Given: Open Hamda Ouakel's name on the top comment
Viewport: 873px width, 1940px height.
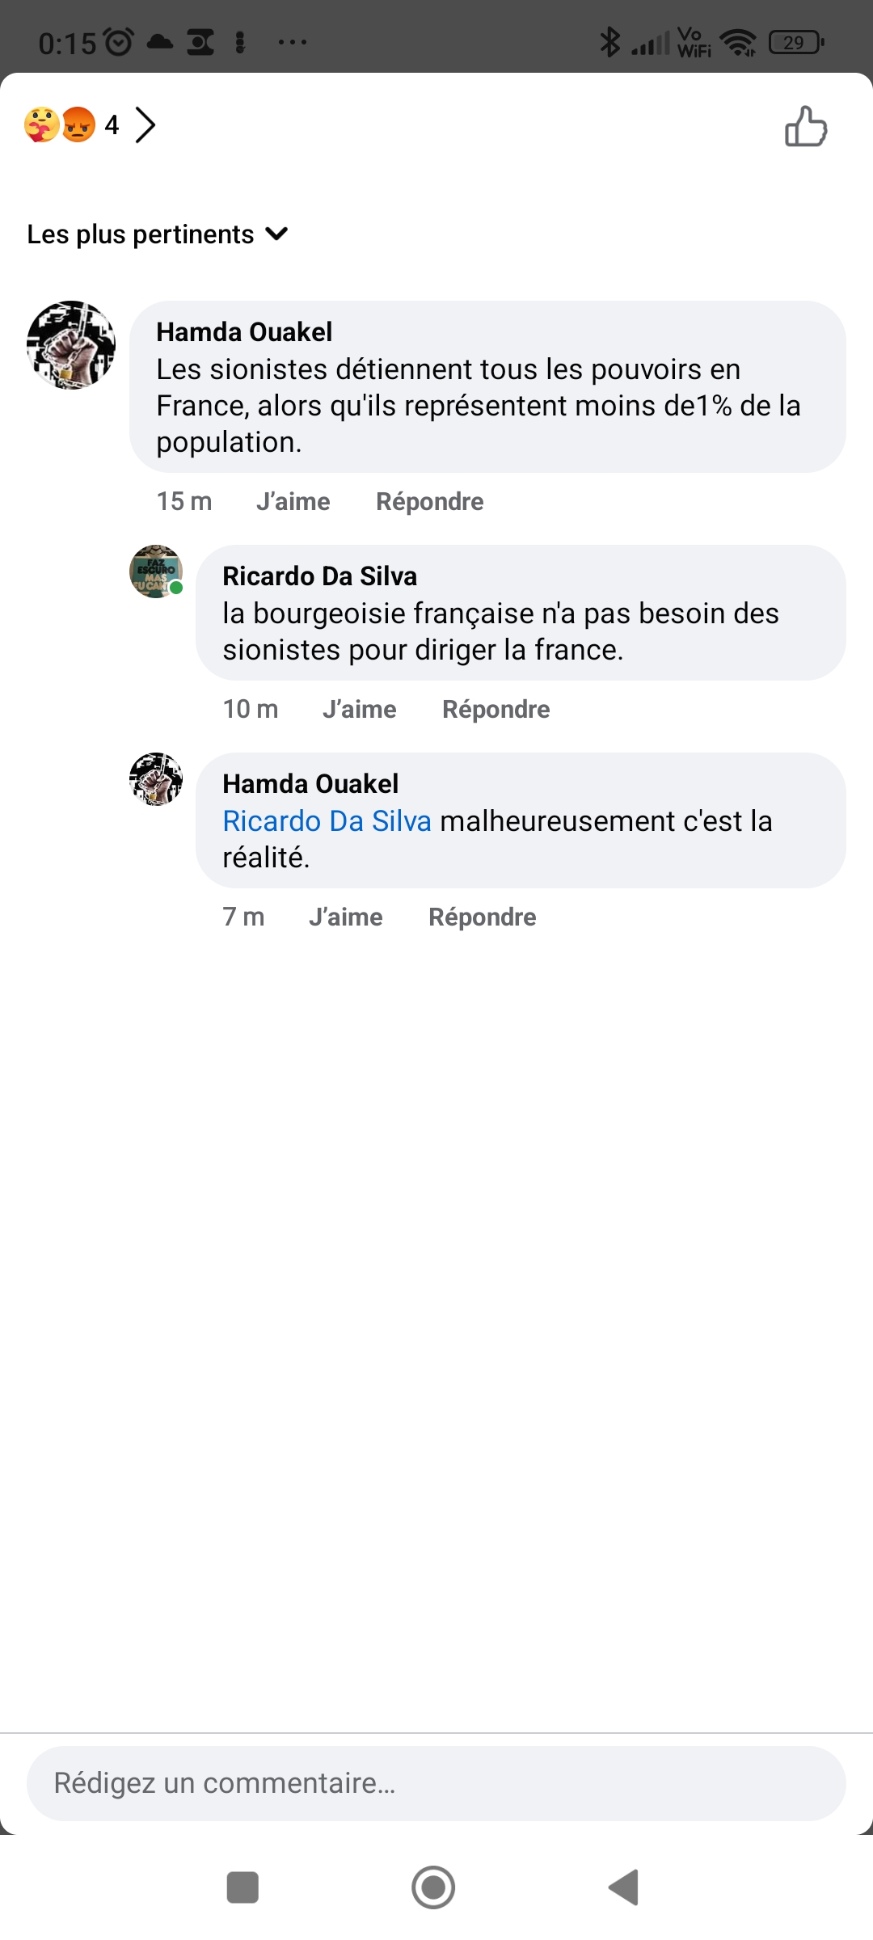Looking at the screenshot, I should point(244,332).
